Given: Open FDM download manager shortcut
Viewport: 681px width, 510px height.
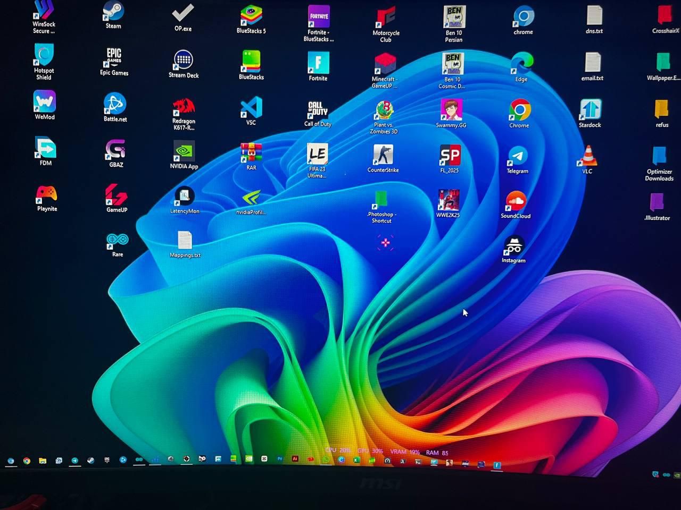Looking at the screenshot, I should point(46,151).
